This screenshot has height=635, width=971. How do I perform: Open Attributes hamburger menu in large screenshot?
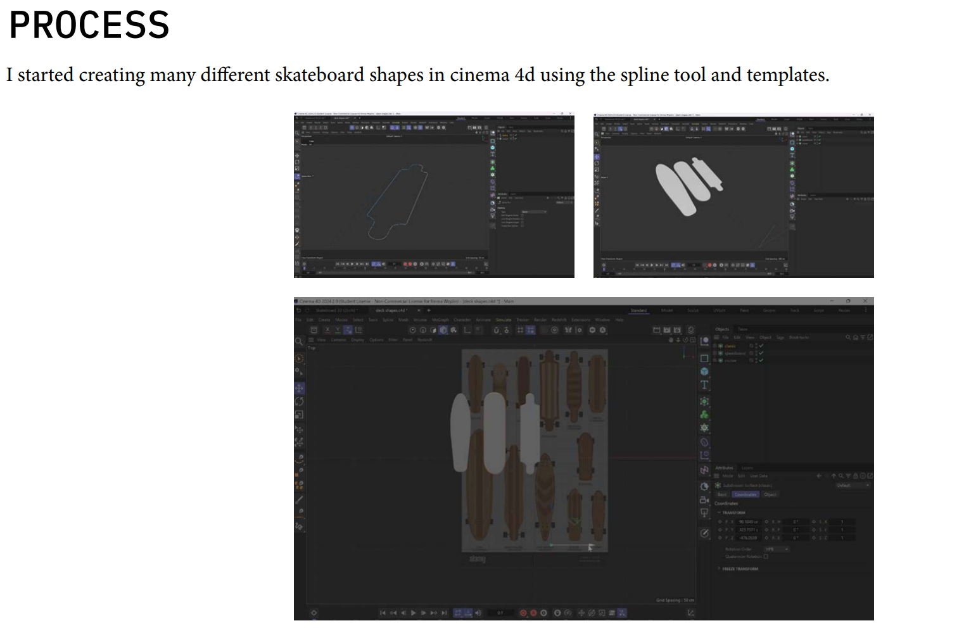pyautogui.click(x=716, y=475)
